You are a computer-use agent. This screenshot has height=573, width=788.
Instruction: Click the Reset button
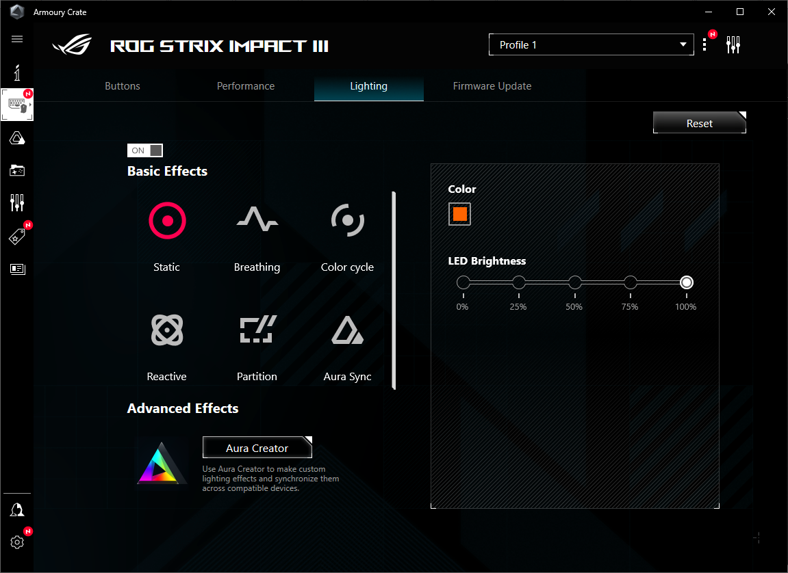(700, 123)
